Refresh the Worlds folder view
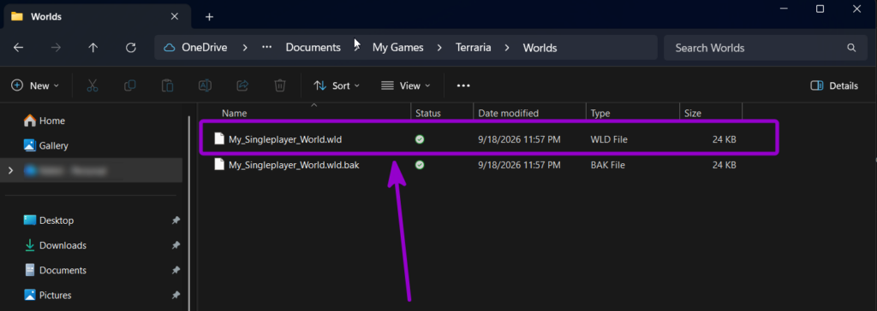Viewport: 877px width, 311px height. [x=131, y=48]
